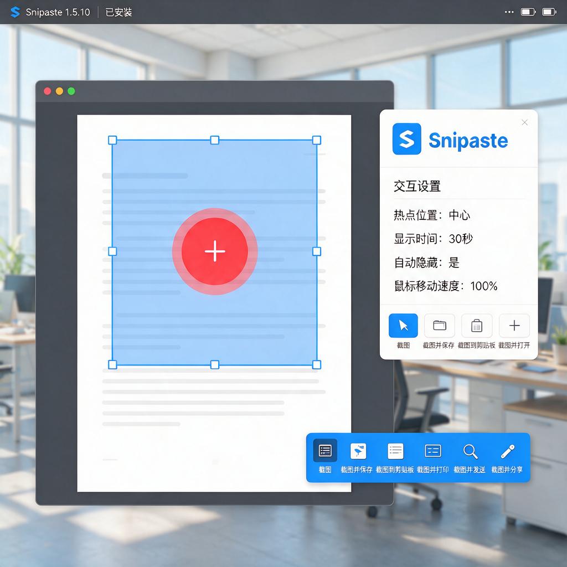The image size is (567, 567).
Task: Click the bin-icon 截图到剪贴板 button in settings panel
Action: 477,326
